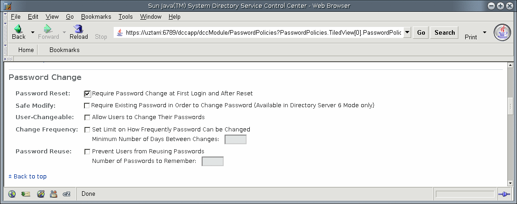
Task: Open the Address Book icon in status bar
Action: pyautogui.click(x=54, y=194)
